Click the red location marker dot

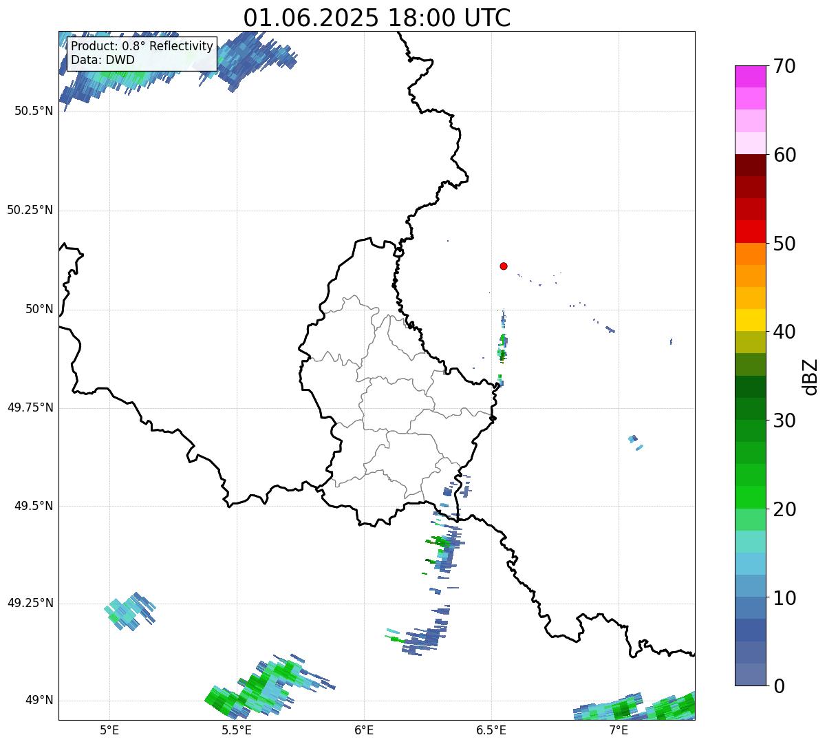(504, 266)
